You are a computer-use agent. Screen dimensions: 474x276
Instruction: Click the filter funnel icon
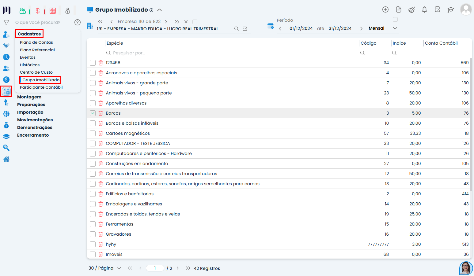click(x=6, y=22)
